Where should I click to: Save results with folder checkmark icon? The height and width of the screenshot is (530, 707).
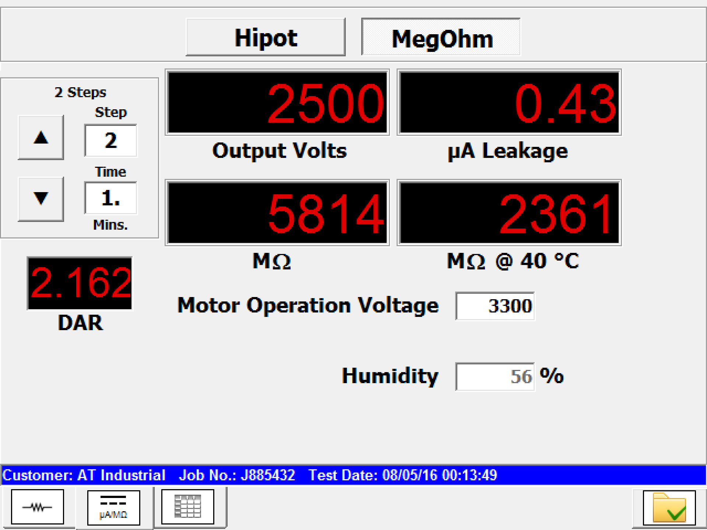pos(669,508)
